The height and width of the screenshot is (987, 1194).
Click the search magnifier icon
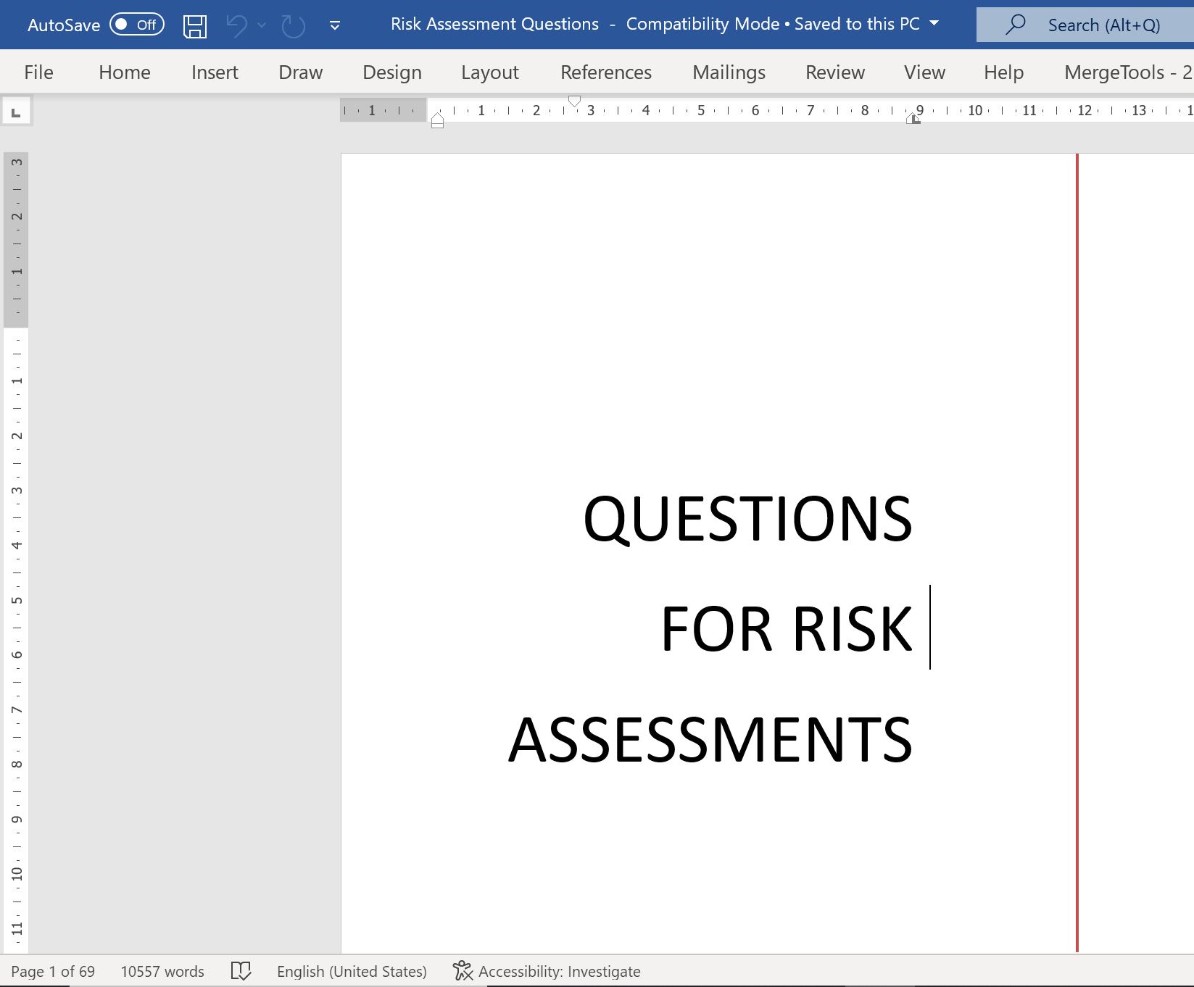coord(1016,25)
